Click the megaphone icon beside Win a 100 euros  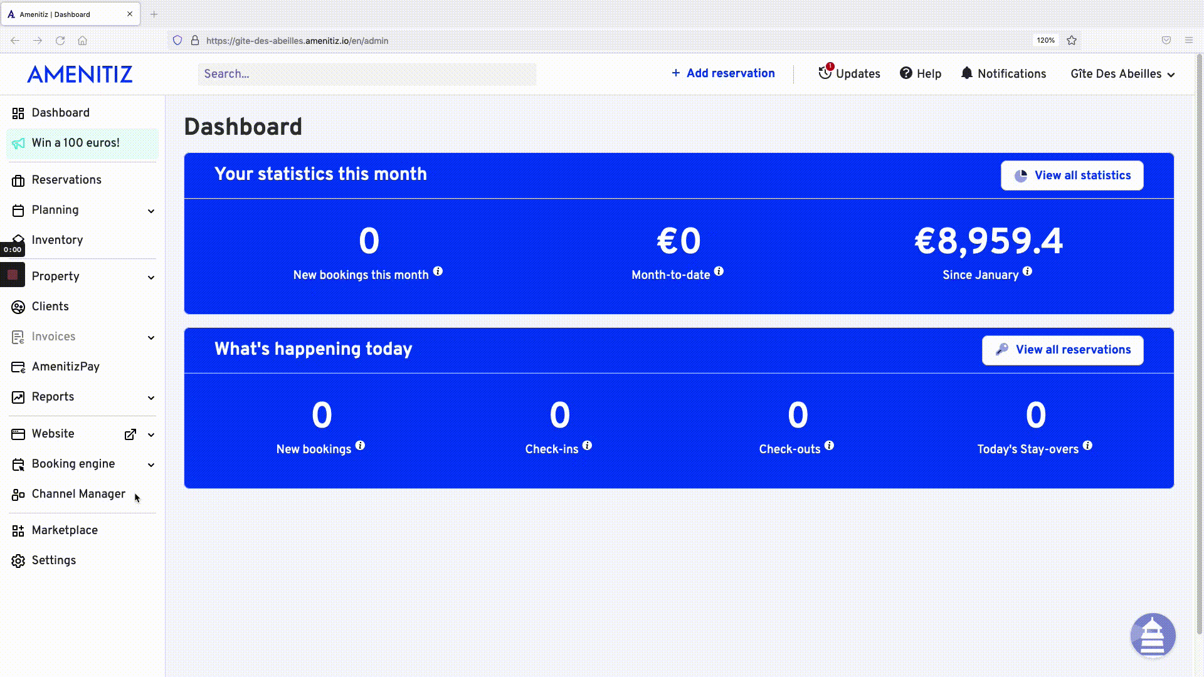(x=18, y=144)
